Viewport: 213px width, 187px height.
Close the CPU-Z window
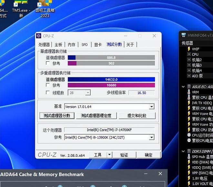tap(154, 36)
